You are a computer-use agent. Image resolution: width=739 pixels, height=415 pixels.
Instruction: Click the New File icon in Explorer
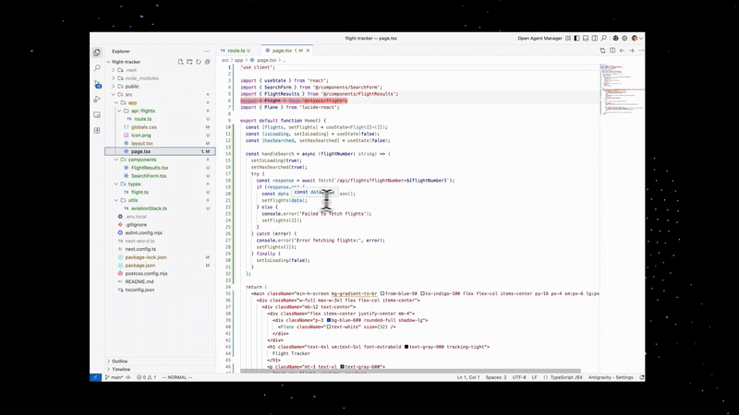coord(180,62)
